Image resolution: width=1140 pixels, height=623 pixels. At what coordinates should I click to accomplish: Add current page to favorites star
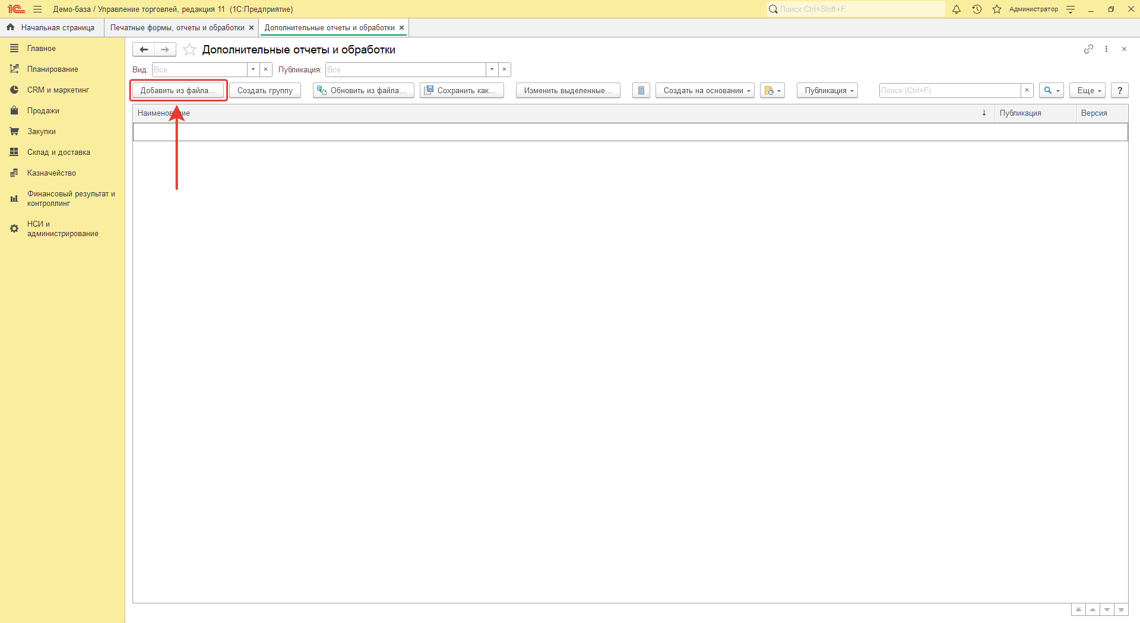tap(189, 50)
